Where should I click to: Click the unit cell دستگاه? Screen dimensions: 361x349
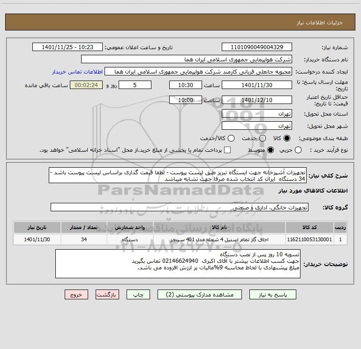[130, 239]
